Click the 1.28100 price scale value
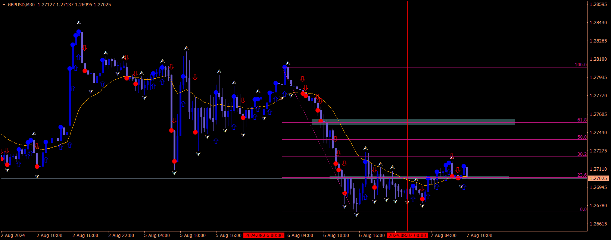 click(598, 59)
